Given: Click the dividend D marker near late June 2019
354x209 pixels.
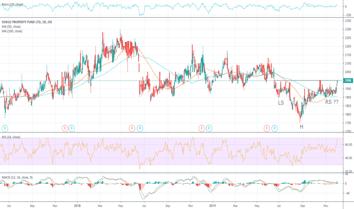Looking at the screenshot, I should click(x=275, y=128).
